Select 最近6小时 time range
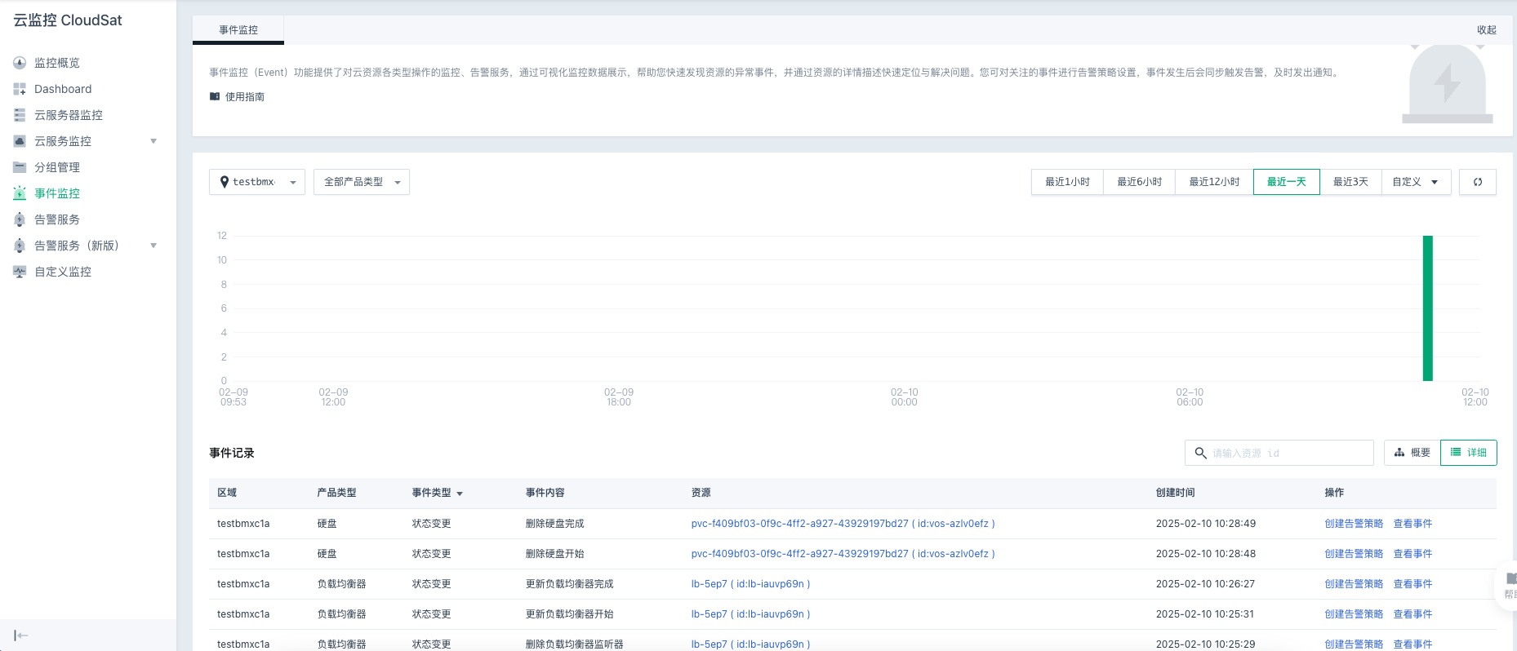 pyautogui.click(x=1140, y=182)
